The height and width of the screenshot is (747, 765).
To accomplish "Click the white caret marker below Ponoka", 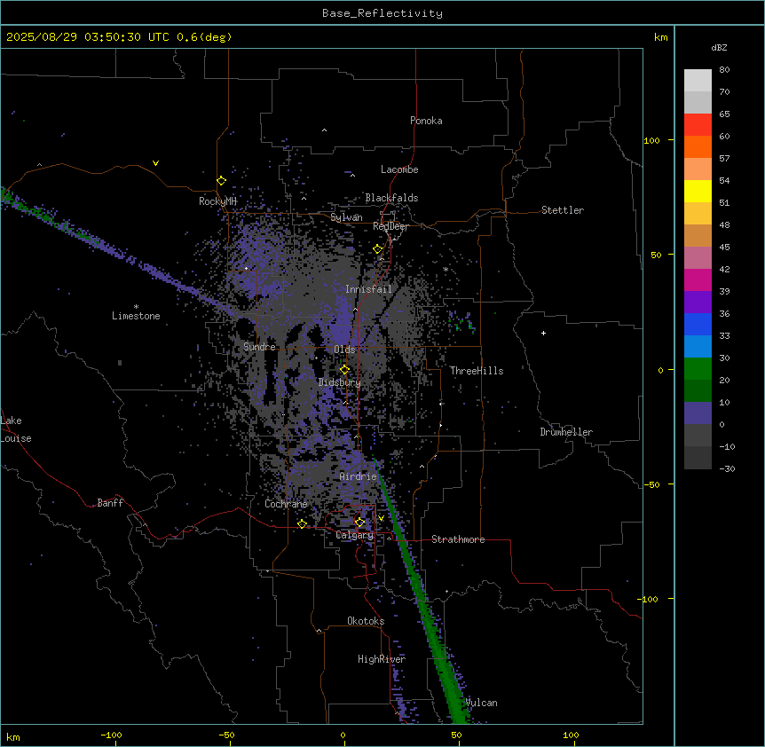I will (x=324, y=130).
